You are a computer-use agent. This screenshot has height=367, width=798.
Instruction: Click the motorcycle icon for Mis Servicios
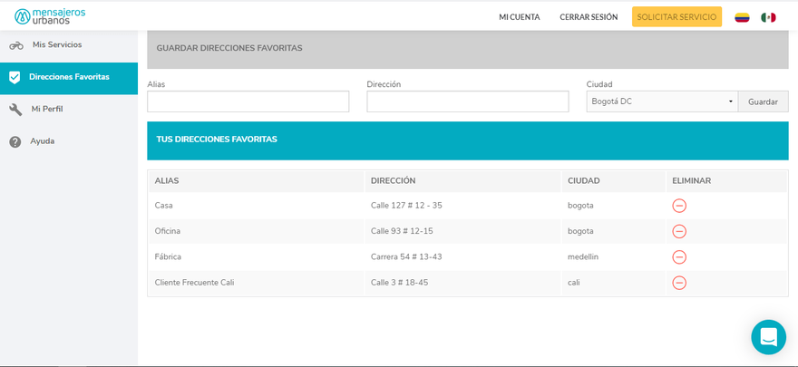coord(16,45)
